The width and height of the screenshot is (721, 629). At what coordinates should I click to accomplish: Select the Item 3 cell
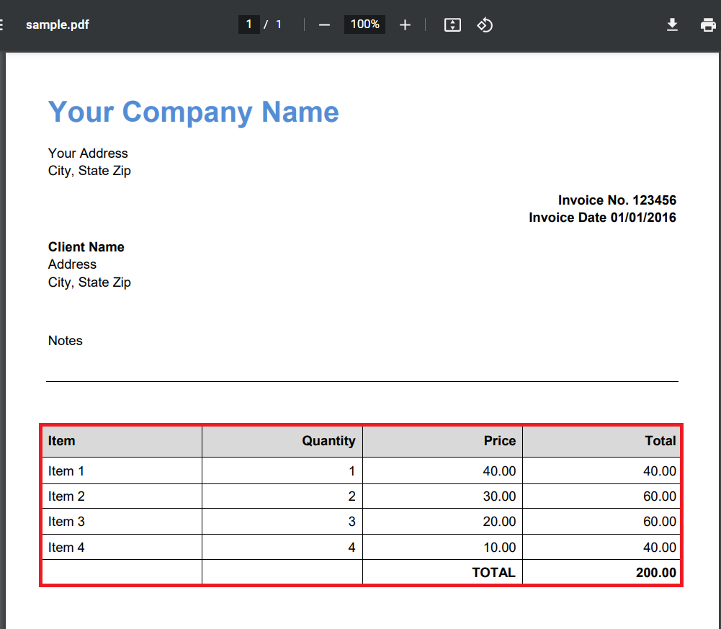pos(122,522)
